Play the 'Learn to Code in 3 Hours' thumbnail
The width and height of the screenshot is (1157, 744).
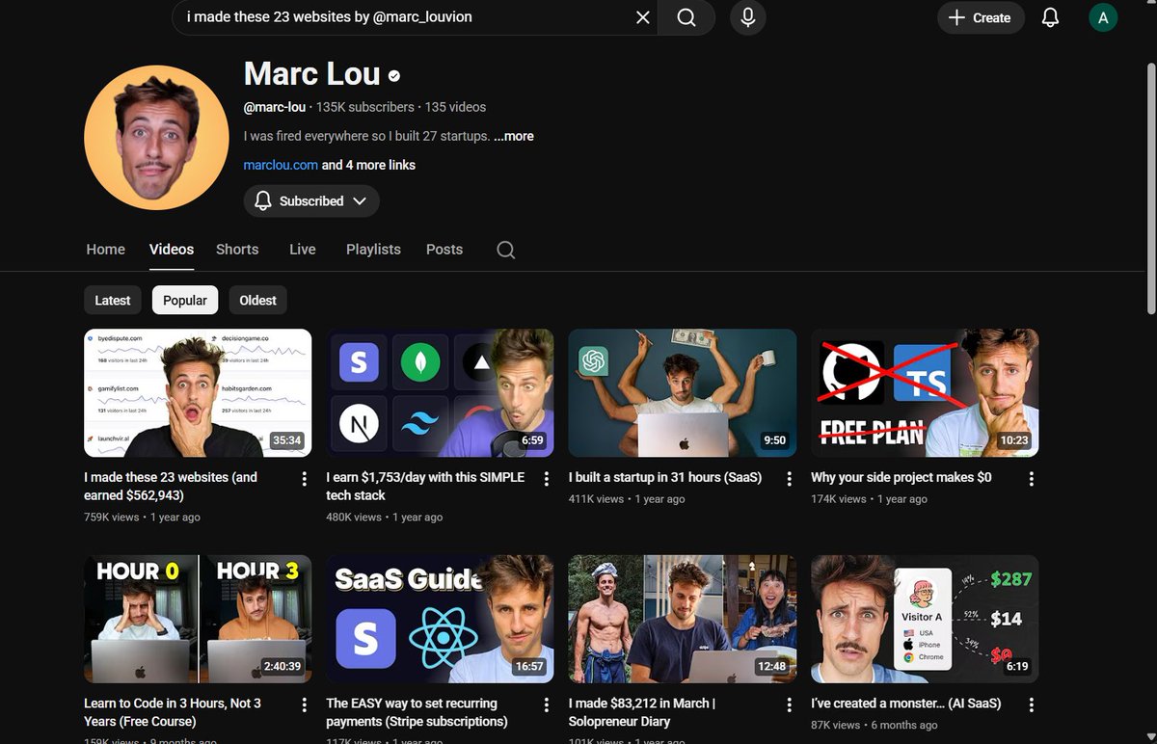coord(198,619)
